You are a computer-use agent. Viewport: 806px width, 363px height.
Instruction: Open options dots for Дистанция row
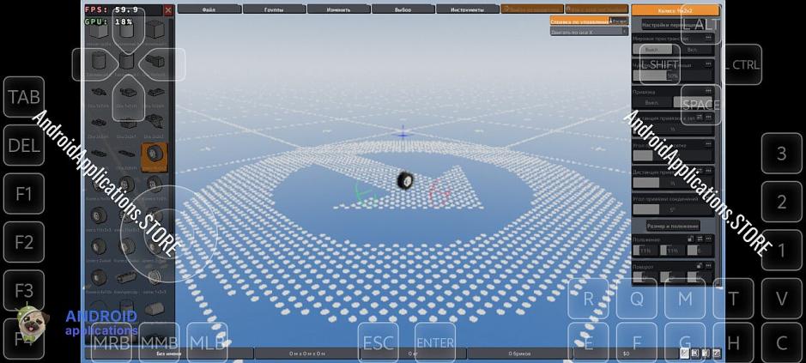point(708,172)
